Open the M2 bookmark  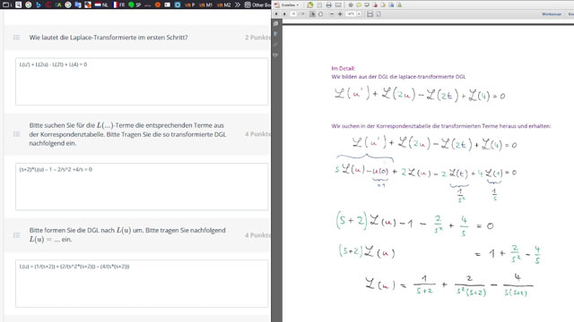pos(224,4)
